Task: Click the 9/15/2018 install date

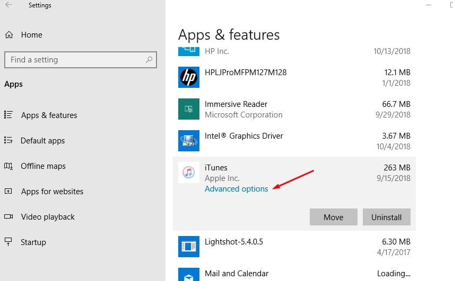Action: click(394, 178)
